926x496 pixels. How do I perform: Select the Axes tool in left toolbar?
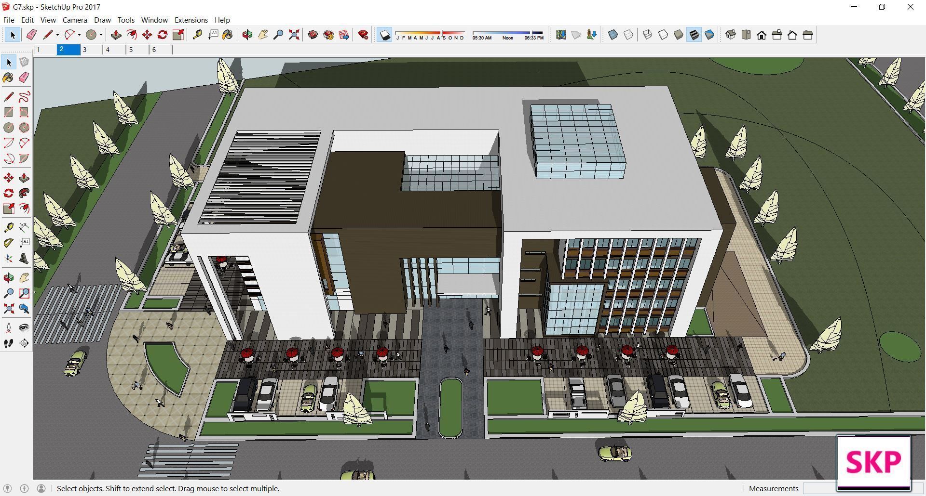pyautogui.click(x=9, y=259)
